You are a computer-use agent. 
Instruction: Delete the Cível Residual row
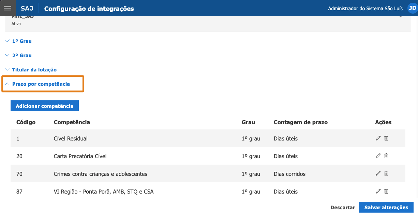[386, 138]
